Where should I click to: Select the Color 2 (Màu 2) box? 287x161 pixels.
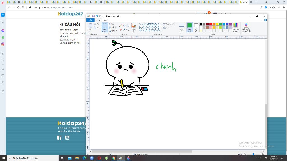196,27
